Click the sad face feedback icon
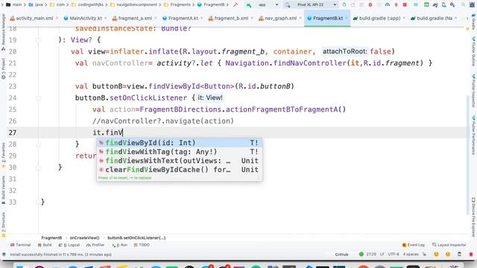 448,255
